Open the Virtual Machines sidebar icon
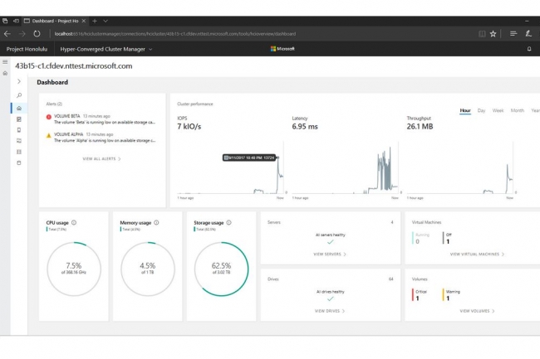 tap(19, 141)
